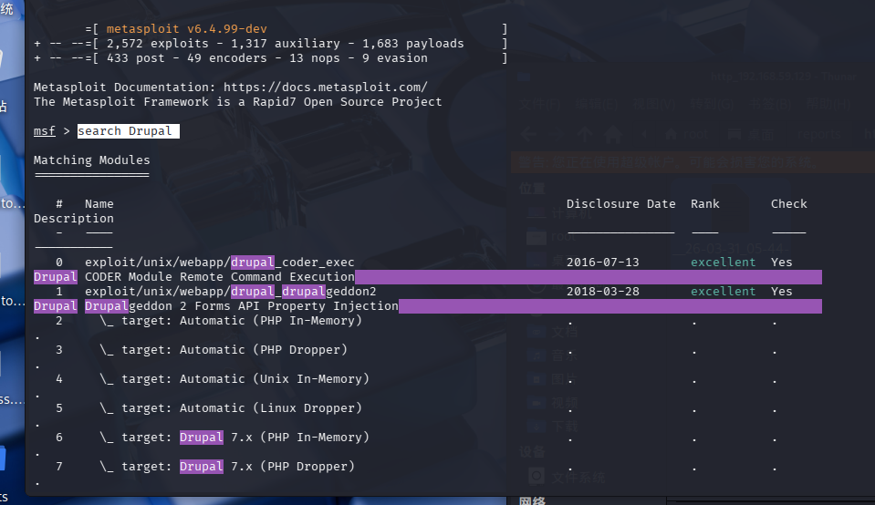Click the root path button in Thunar
This screenshot has width=875, height=505.
pos(687,134)
